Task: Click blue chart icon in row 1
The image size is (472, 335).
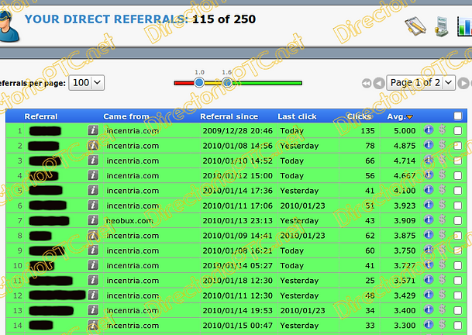Action: tap(429, 130)
